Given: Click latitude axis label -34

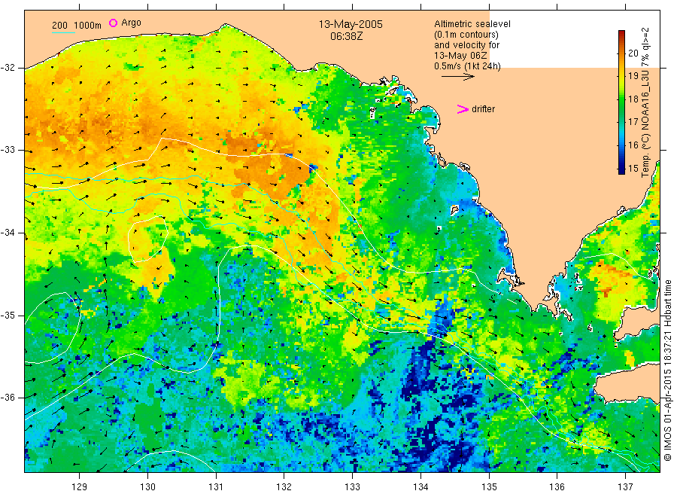Looking at the screenshot, I should click(x=8, y=233).
